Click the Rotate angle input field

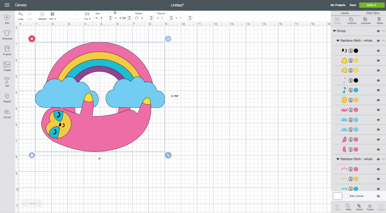click(145, 18)
